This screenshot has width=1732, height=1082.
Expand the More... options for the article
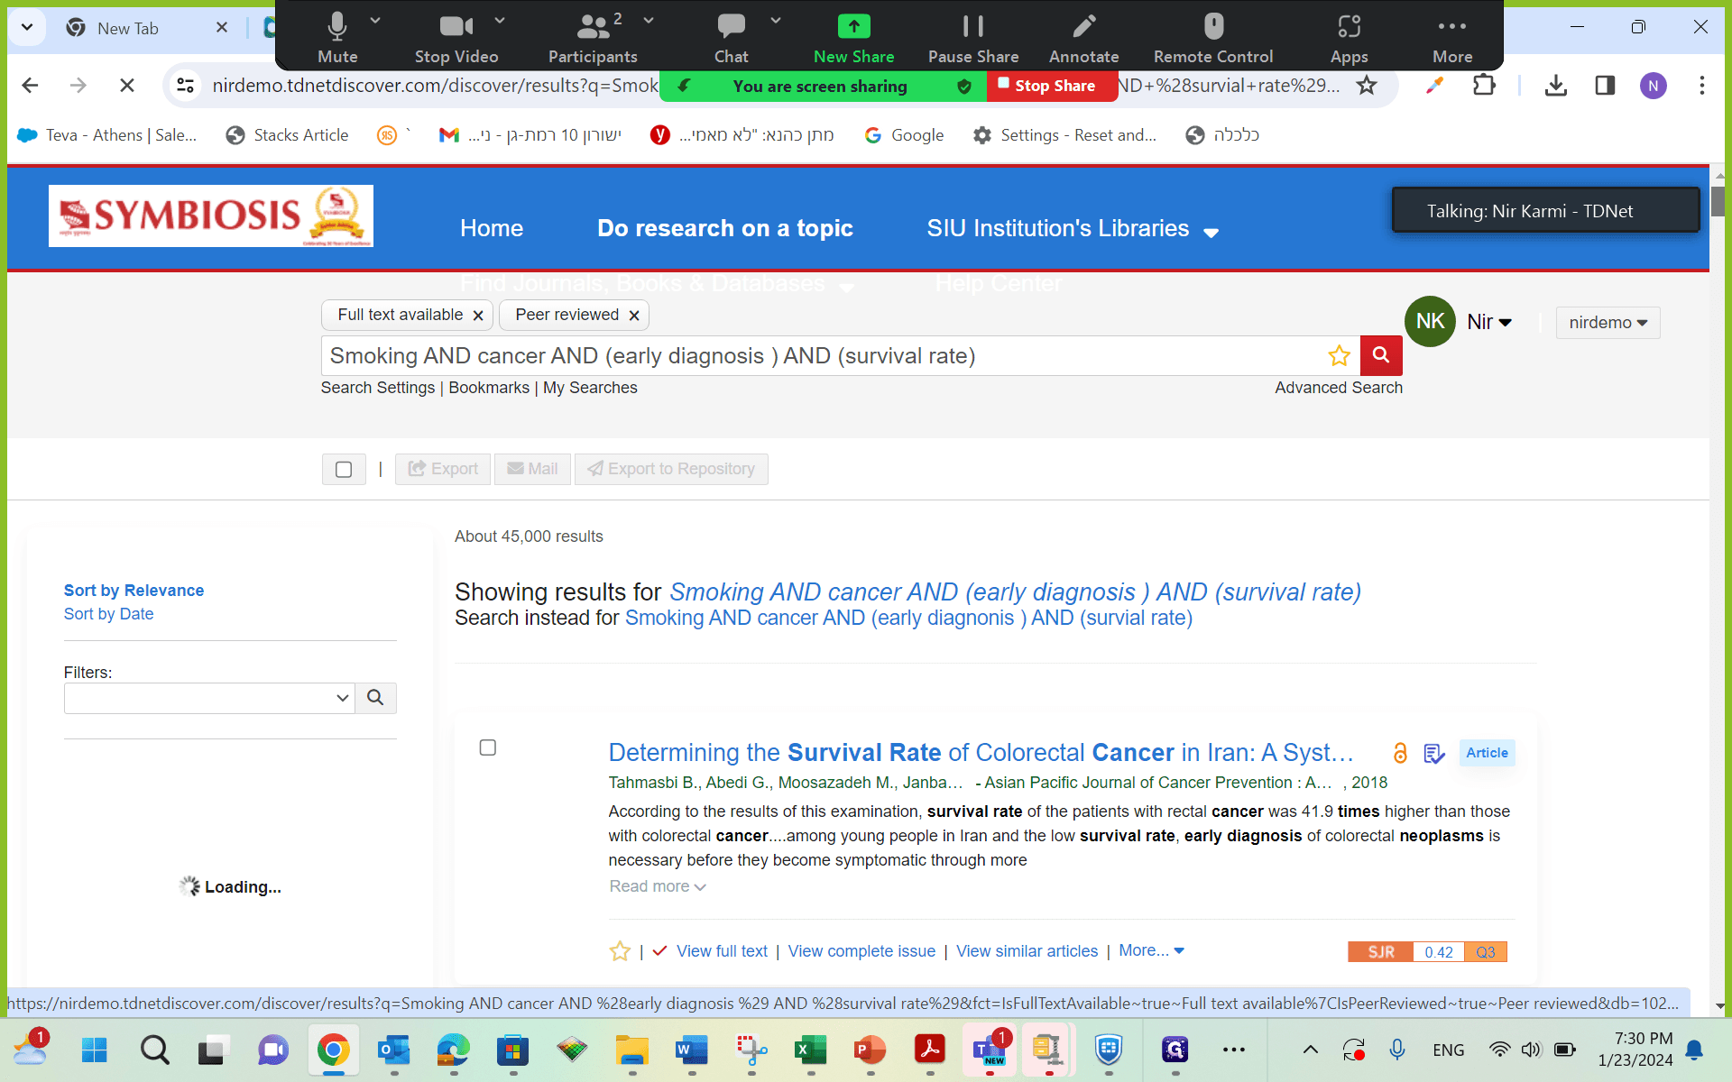1151,950
